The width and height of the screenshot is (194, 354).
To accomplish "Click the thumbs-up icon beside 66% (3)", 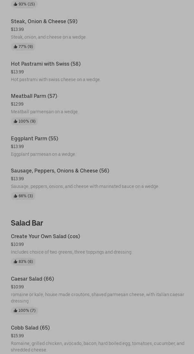I will [15, 196].
